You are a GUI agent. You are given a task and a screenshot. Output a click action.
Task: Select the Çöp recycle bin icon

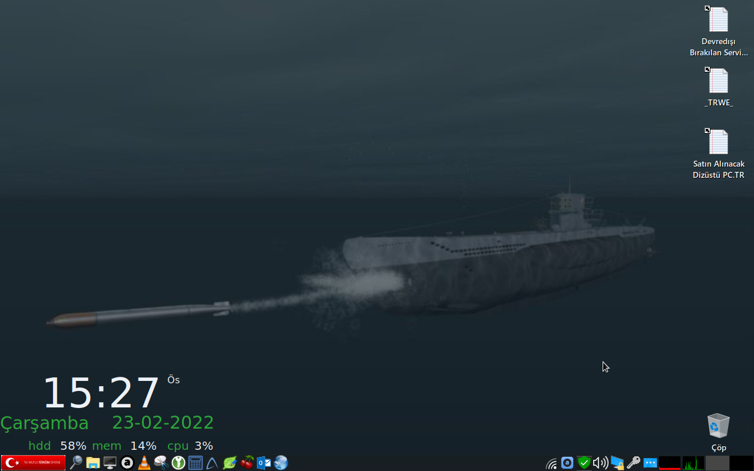[719, 432]
